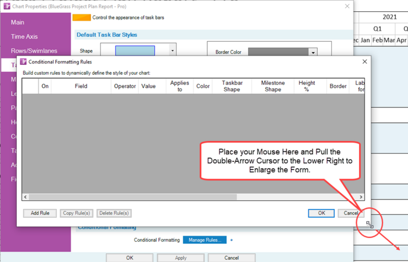Click the blue dot next to Manage Rules
The height and width of the screenshot is (262, 408).
[x=232, y=240]
